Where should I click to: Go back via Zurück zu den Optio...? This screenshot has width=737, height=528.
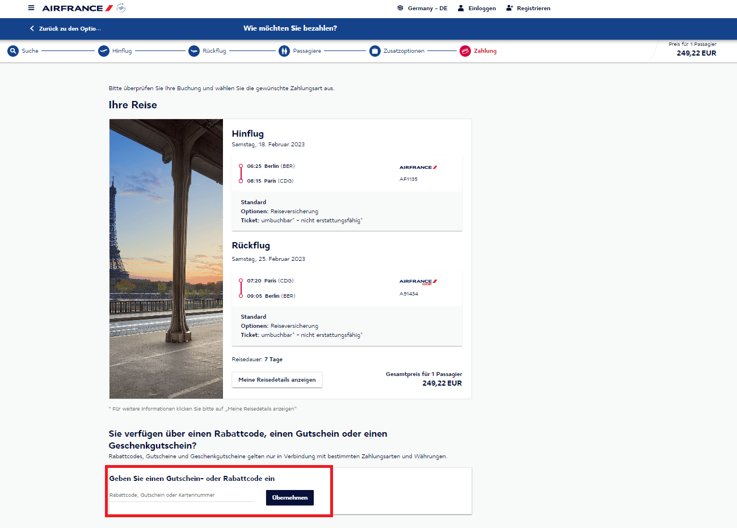coord(70,28)
